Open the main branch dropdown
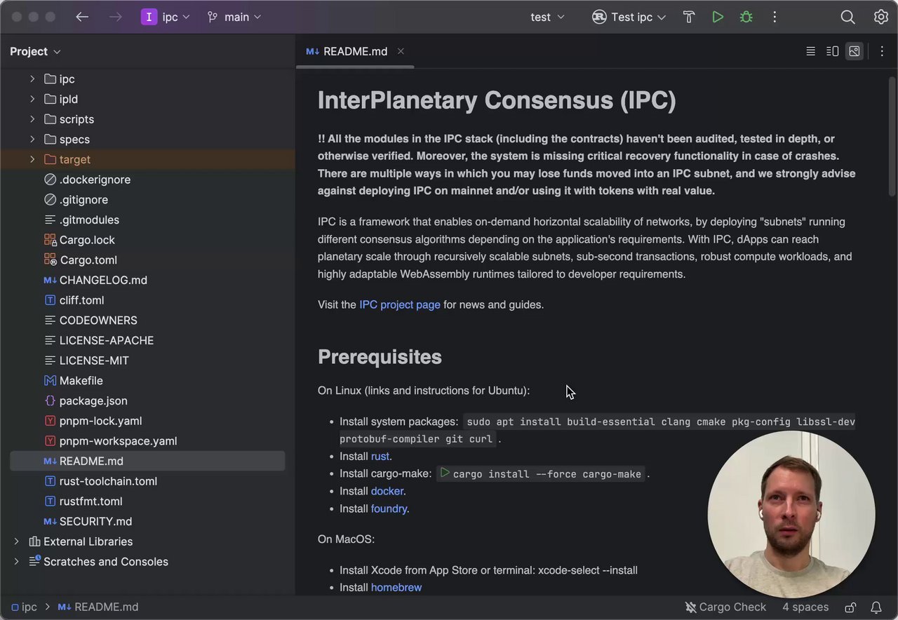Screen dimensions: 898x620 [234, 17]
